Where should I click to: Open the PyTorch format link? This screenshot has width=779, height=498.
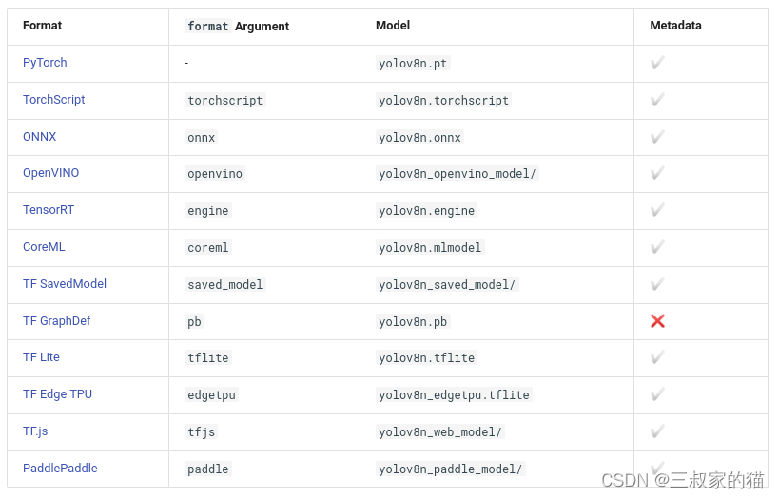(x=45, y=63)
